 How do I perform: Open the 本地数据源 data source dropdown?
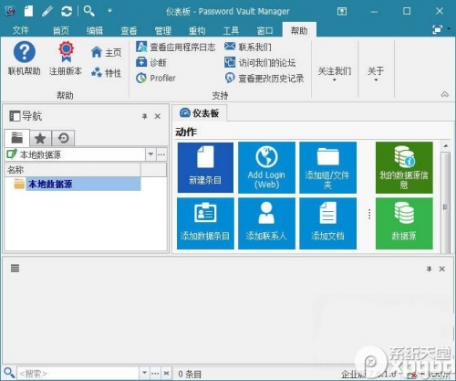150,154
